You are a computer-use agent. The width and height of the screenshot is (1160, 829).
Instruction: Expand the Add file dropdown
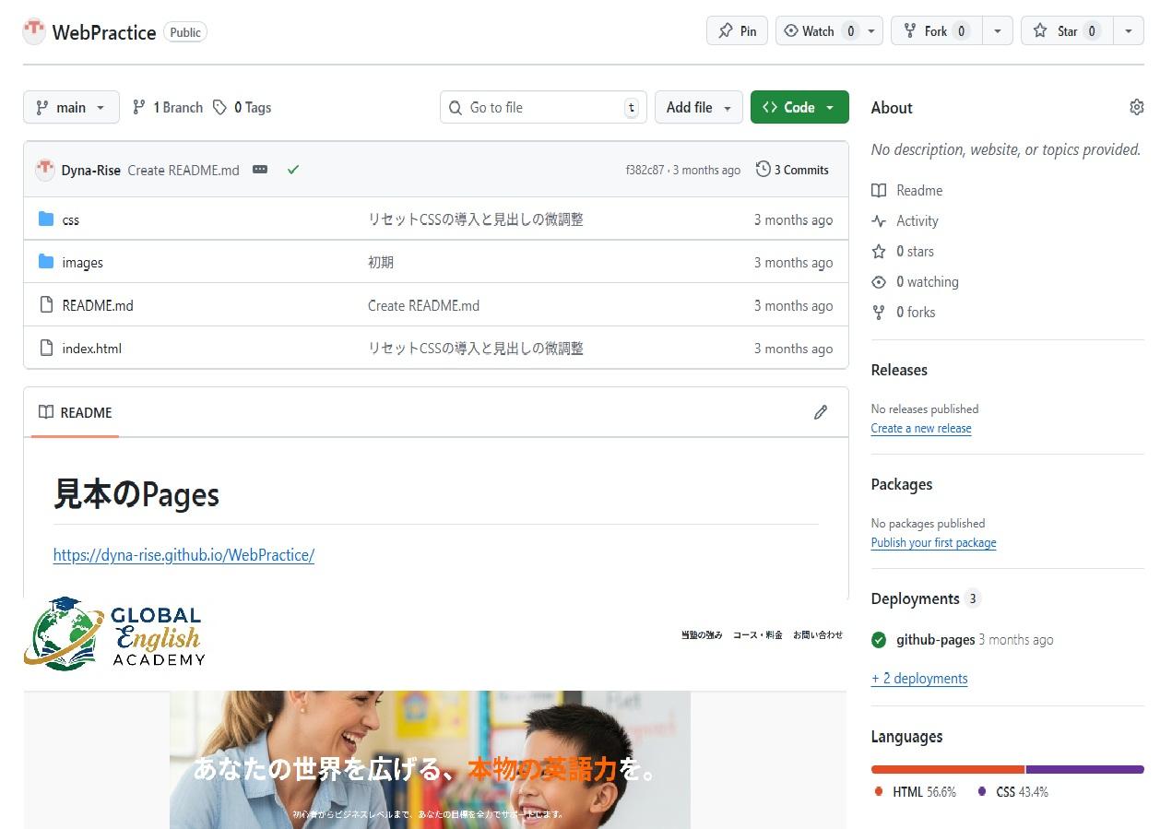point(698,108)
